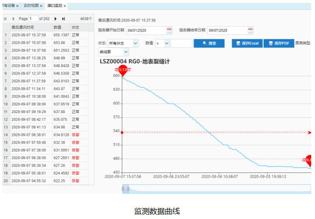Click the 搜索 search button
Viewport: 315px width, 219px height.
209,43
